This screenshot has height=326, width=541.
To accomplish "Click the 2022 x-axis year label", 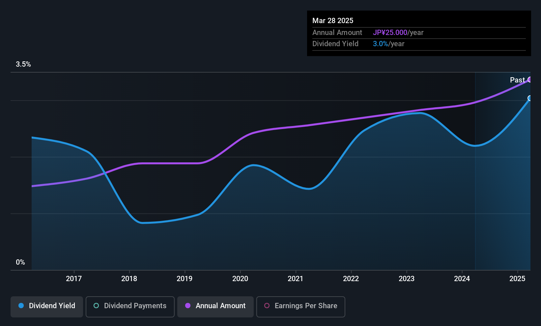I will coord(351,279).
